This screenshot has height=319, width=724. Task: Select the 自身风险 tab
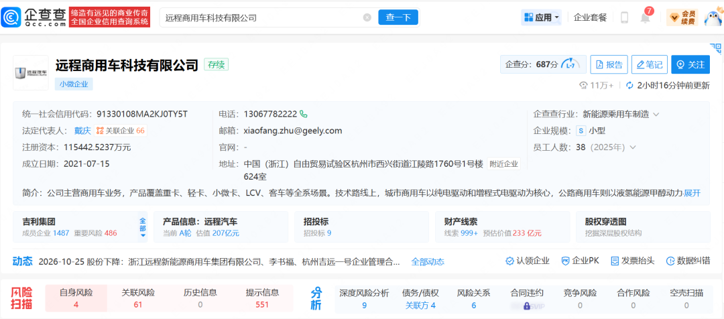click(x=76, y=298)
